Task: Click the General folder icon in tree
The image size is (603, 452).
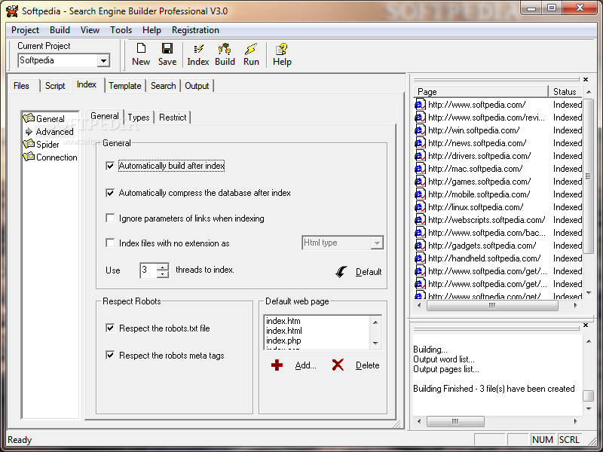Action: click(29, 118)
